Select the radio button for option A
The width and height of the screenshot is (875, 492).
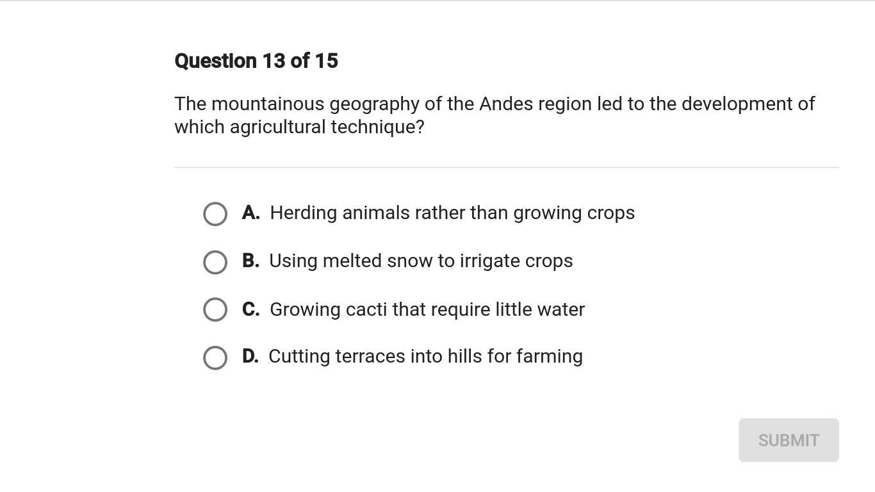click(215, 214)
